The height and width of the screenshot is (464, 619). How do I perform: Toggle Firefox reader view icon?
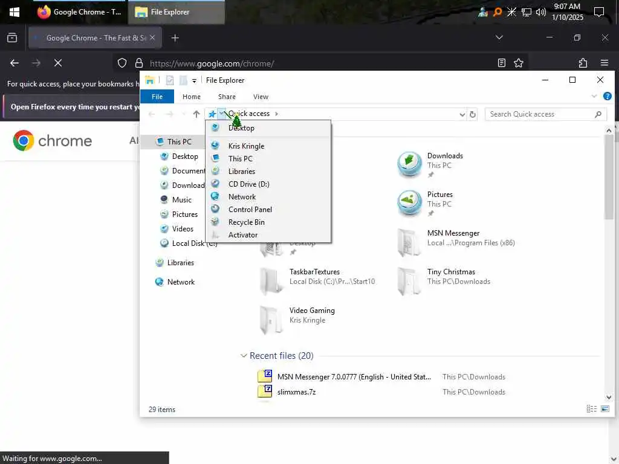point(502,63)
